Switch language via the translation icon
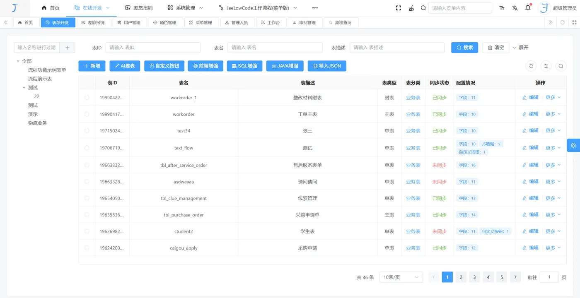 click(x=515, y=7)
